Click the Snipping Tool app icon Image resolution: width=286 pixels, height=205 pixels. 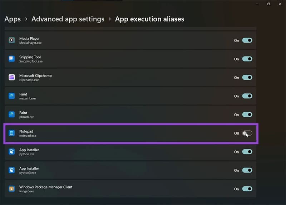point(12,59)
